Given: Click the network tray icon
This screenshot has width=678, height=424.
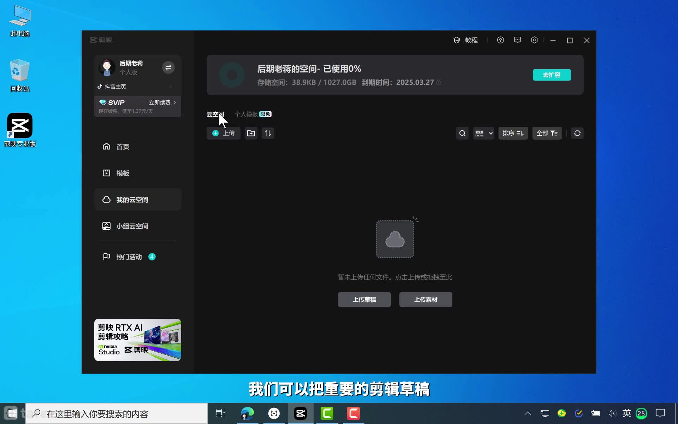Looking at the screenshot, I should pos(545,413).
